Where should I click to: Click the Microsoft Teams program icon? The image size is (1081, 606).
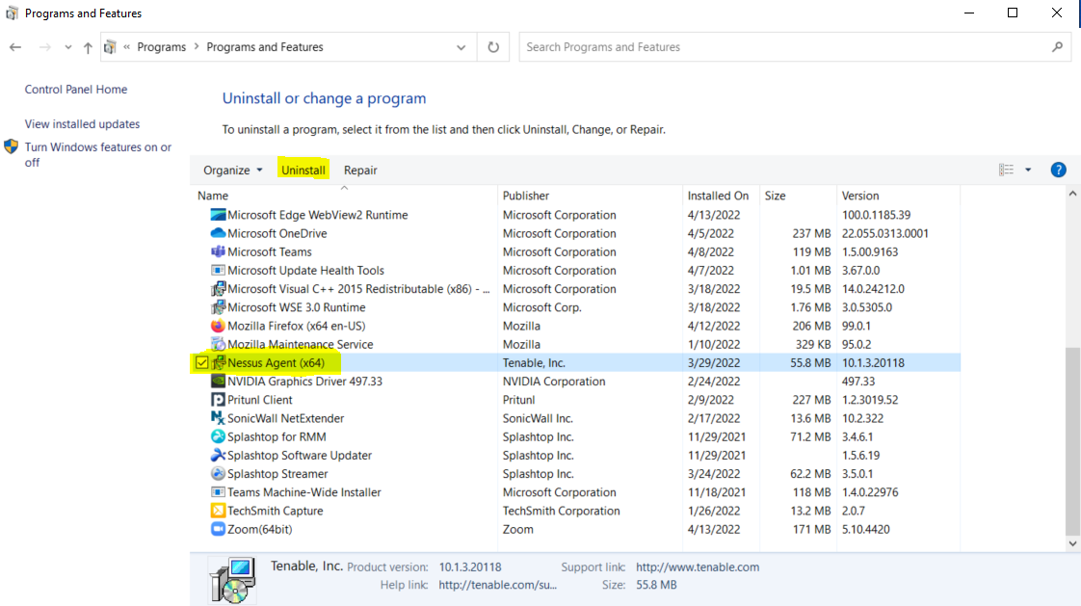[218, 251]
